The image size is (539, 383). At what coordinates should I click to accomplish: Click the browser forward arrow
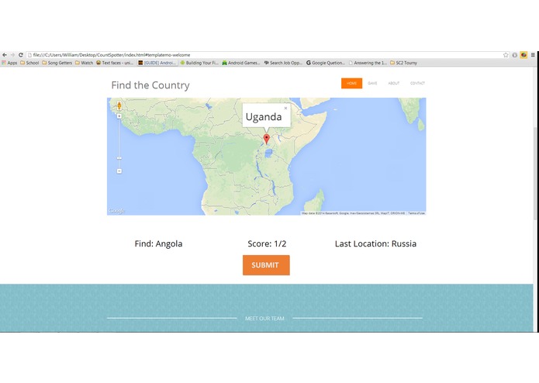tap(12, 55)
